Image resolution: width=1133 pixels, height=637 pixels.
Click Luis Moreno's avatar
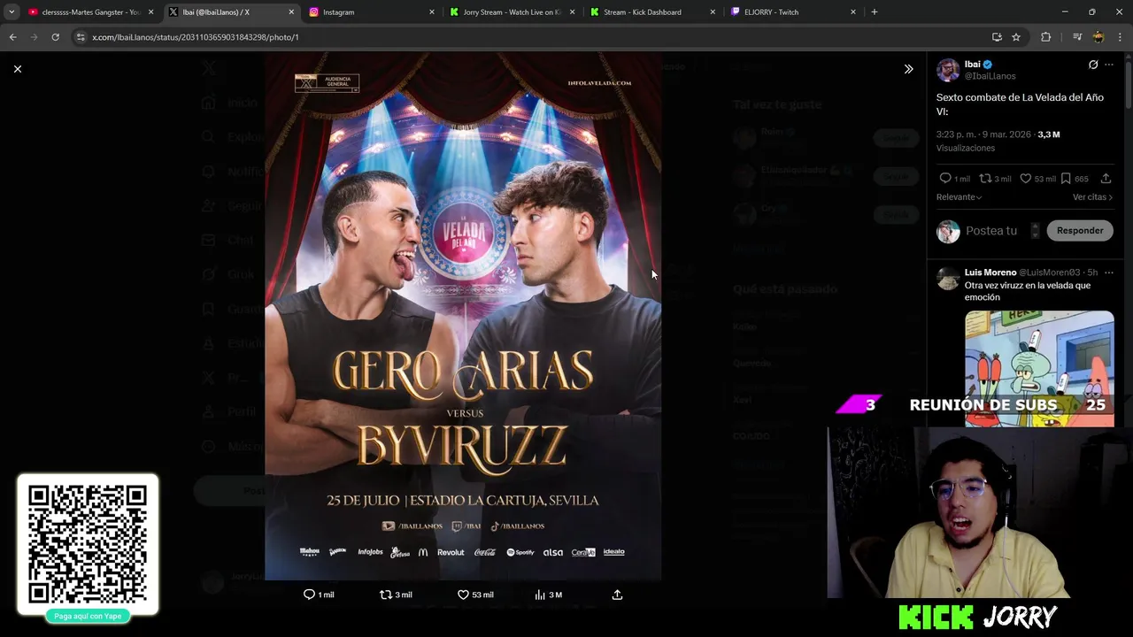pyautogui.click(x=948, y=280)
